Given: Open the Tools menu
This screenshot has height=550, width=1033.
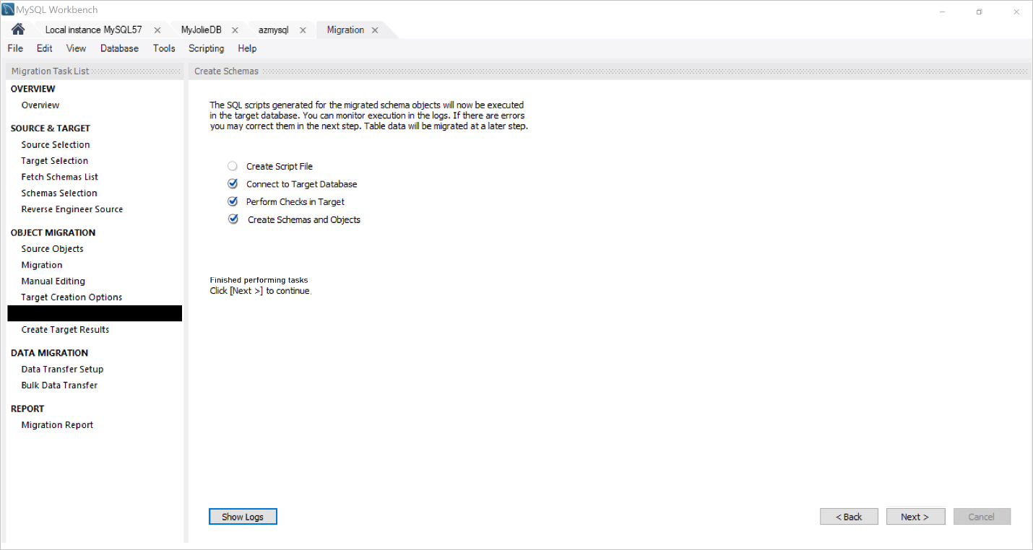Looking at the screenshot, I should coord(164,48).
